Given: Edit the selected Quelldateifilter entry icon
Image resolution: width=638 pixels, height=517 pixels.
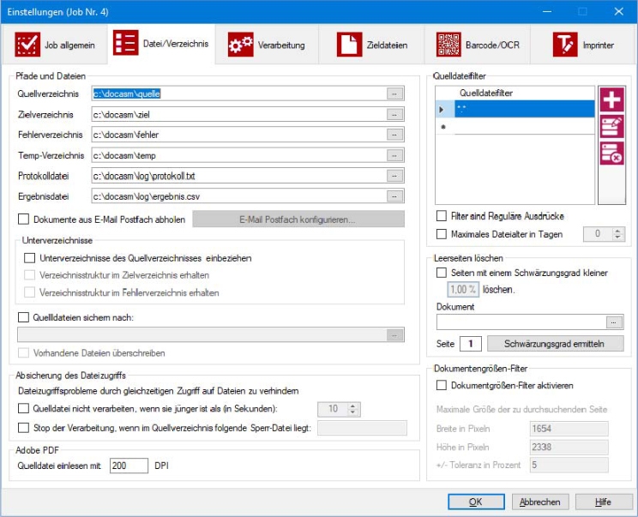Looking at the screenshot, I should pyautogui.click(x=611, y=127).
